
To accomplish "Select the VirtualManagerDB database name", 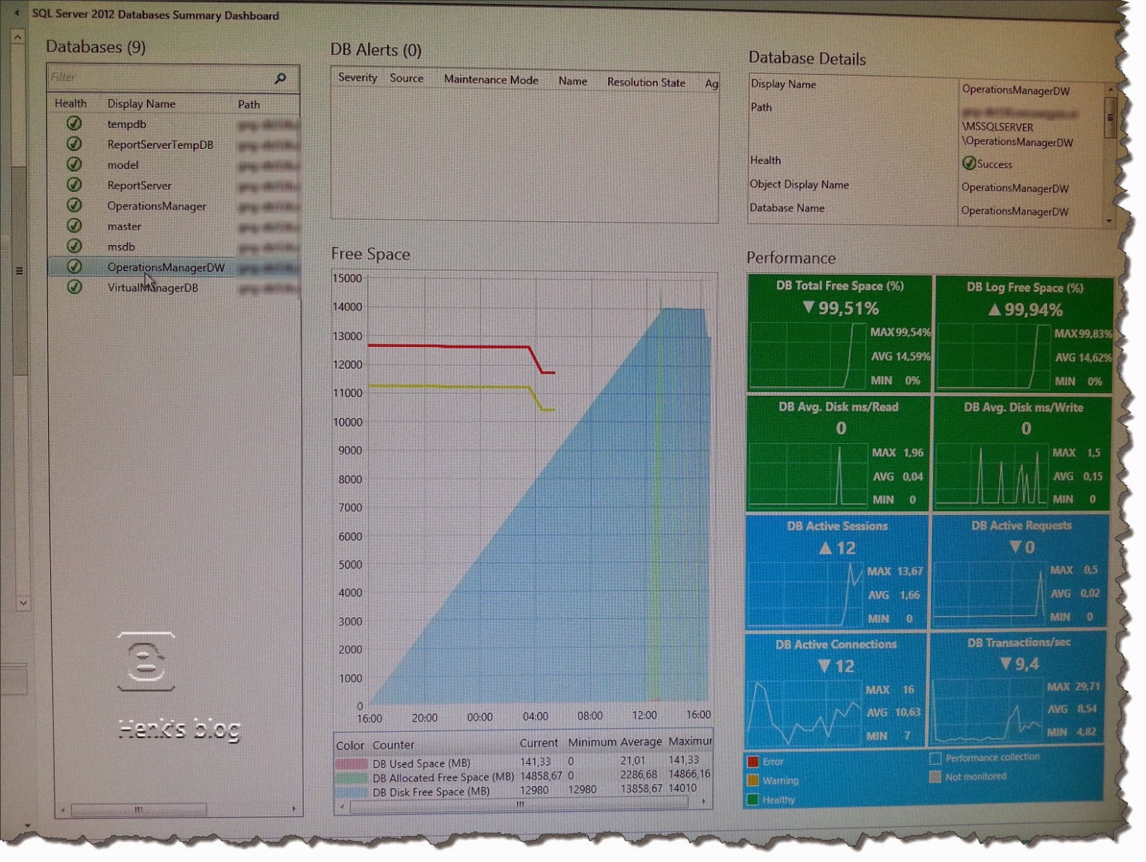I will tap(153, 288).
